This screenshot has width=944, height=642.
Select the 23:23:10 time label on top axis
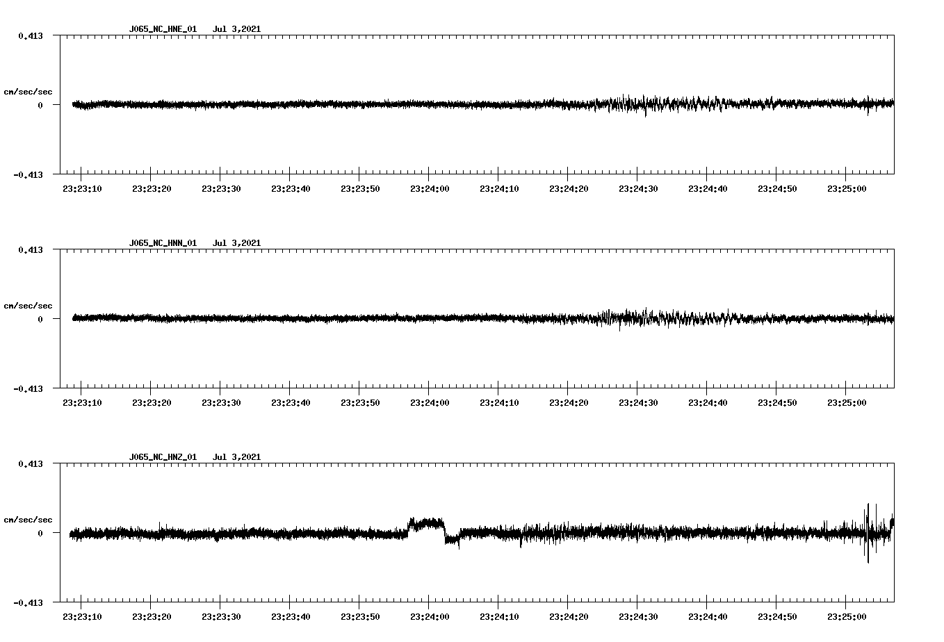tap(81, 188)
